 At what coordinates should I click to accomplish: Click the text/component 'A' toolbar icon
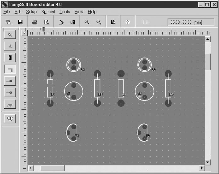pos(72,22)
